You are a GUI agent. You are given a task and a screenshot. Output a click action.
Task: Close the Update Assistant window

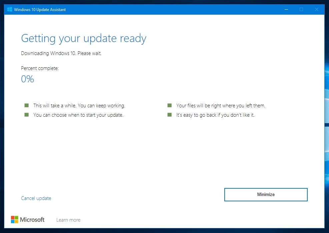pyautogui.click(x=317, y=9)
